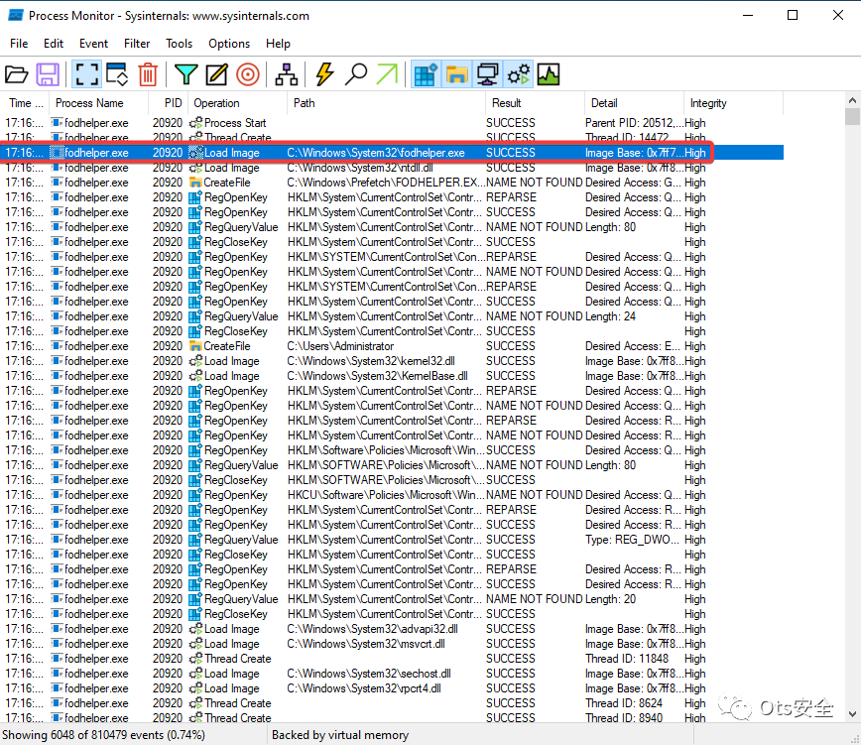This screenshot has width=861, height=745.
Task: Select the Load Image msvcrt.dll row
Action: [x=392, y=644]
